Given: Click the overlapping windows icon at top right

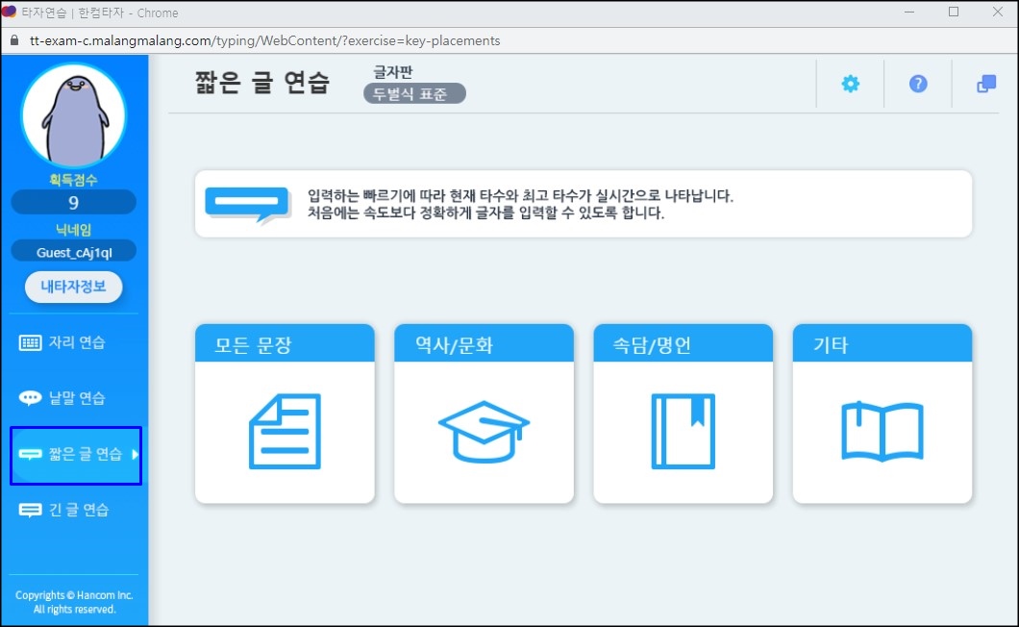Looking at the screenshot, I should [x=986, y=84].
